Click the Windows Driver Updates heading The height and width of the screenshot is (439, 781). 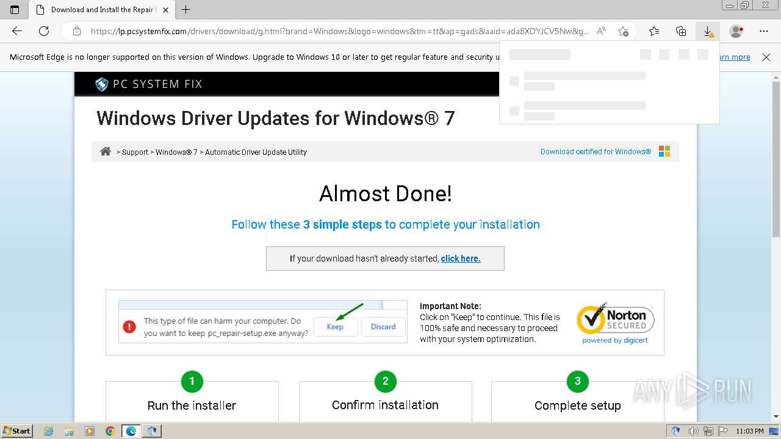(x=276, y=118)
